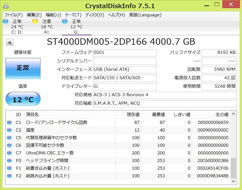Open the テーマ(T) menu
Image resolution: width=242 pixels, height=190 pixels.
[73, 15]
